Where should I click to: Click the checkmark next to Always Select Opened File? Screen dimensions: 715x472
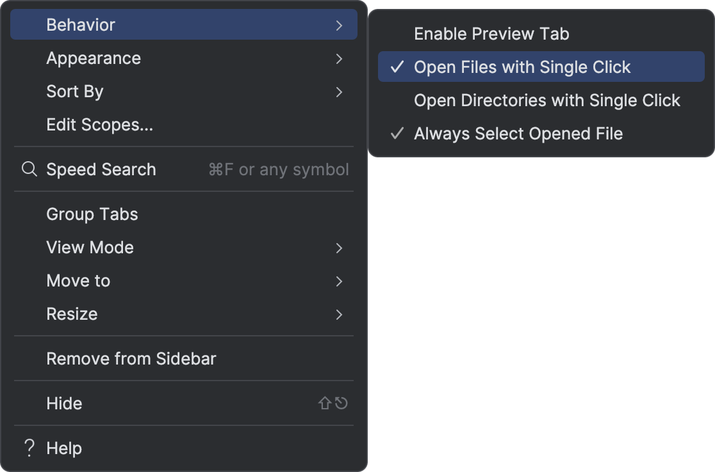[396, 133]
